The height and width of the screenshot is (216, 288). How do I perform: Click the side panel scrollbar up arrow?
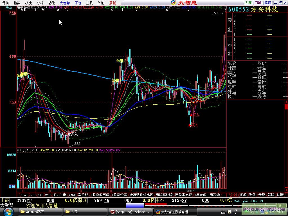[x=286, y=101]
